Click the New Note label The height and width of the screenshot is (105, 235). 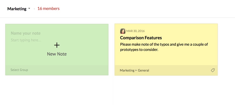[57, 54]
